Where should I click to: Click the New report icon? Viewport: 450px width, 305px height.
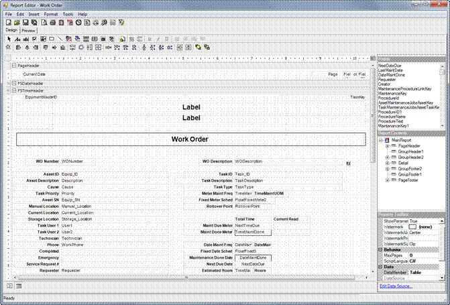pyautogui.click(x=9, y=22)
